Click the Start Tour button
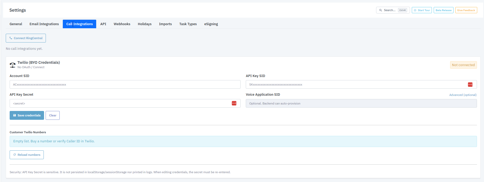 point(422,10)
